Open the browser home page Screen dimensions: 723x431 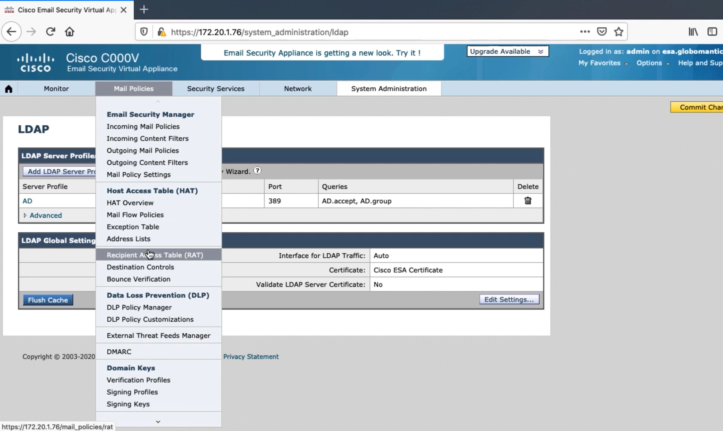(69, 31)
